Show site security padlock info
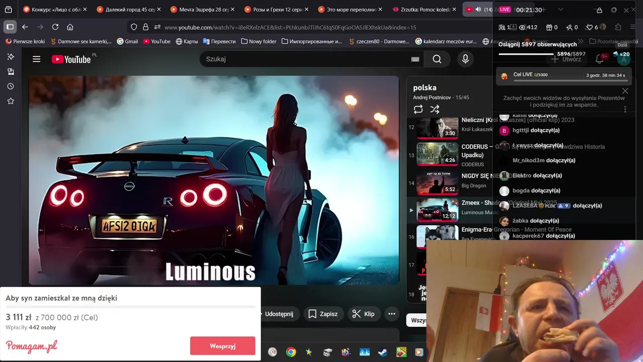The height and width of the screenshot is (362, 643). pos(146,27)
